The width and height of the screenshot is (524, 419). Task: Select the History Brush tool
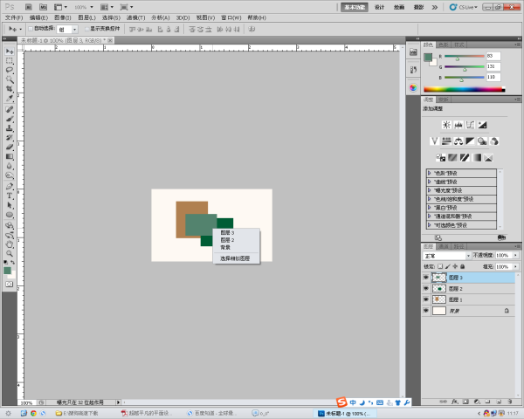tap(10, 138)
